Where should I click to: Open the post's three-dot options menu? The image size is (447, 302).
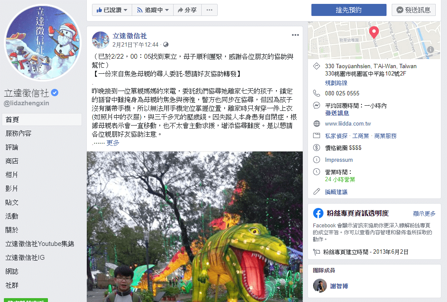tap(295, 35)
